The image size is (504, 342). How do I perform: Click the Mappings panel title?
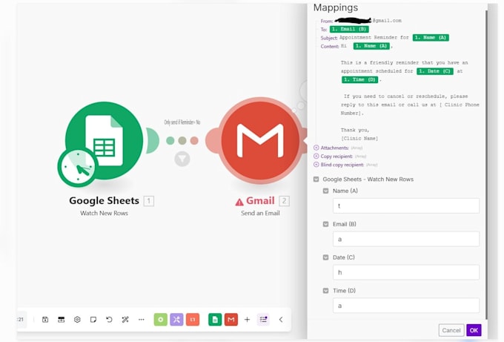click(336, 7)
